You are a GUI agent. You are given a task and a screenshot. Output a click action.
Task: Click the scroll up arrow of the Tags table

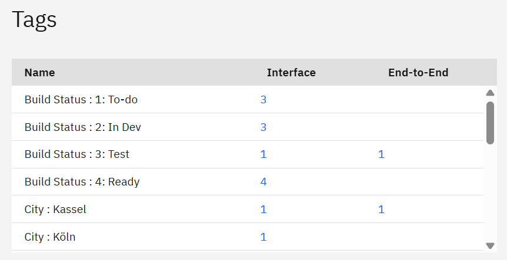490,93
